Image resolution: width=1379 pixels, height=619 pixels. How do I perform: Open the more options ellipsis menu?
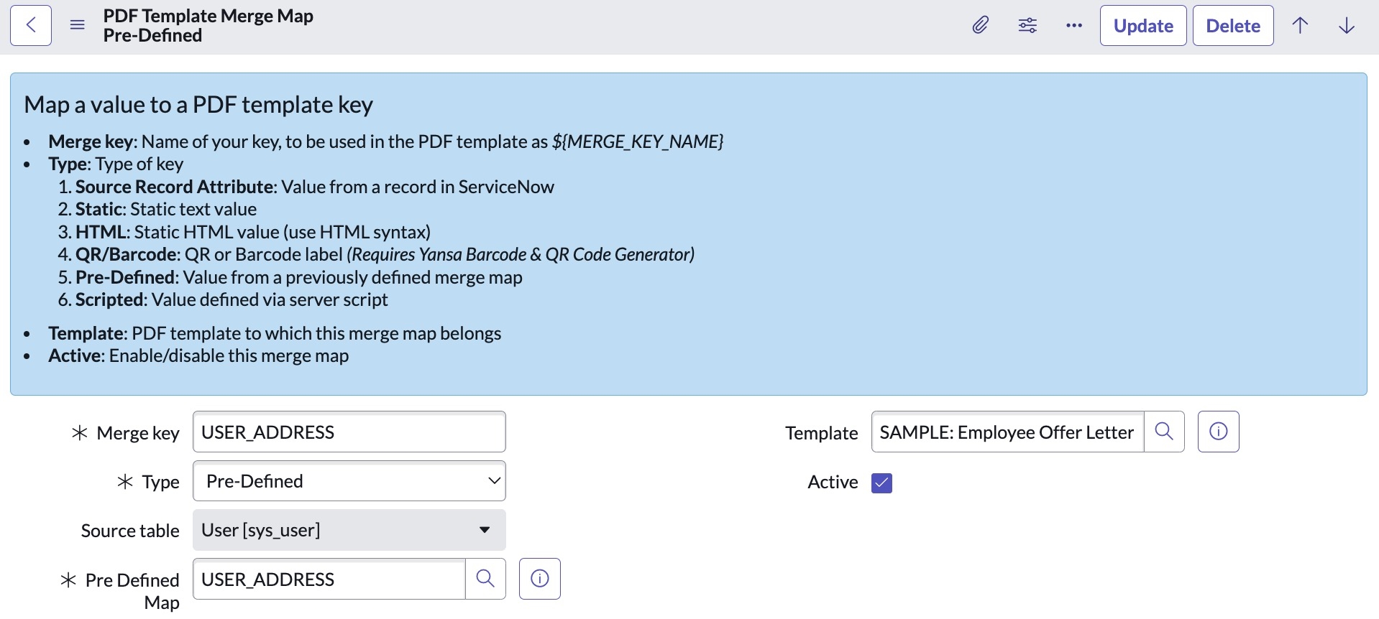point(1074,26)
